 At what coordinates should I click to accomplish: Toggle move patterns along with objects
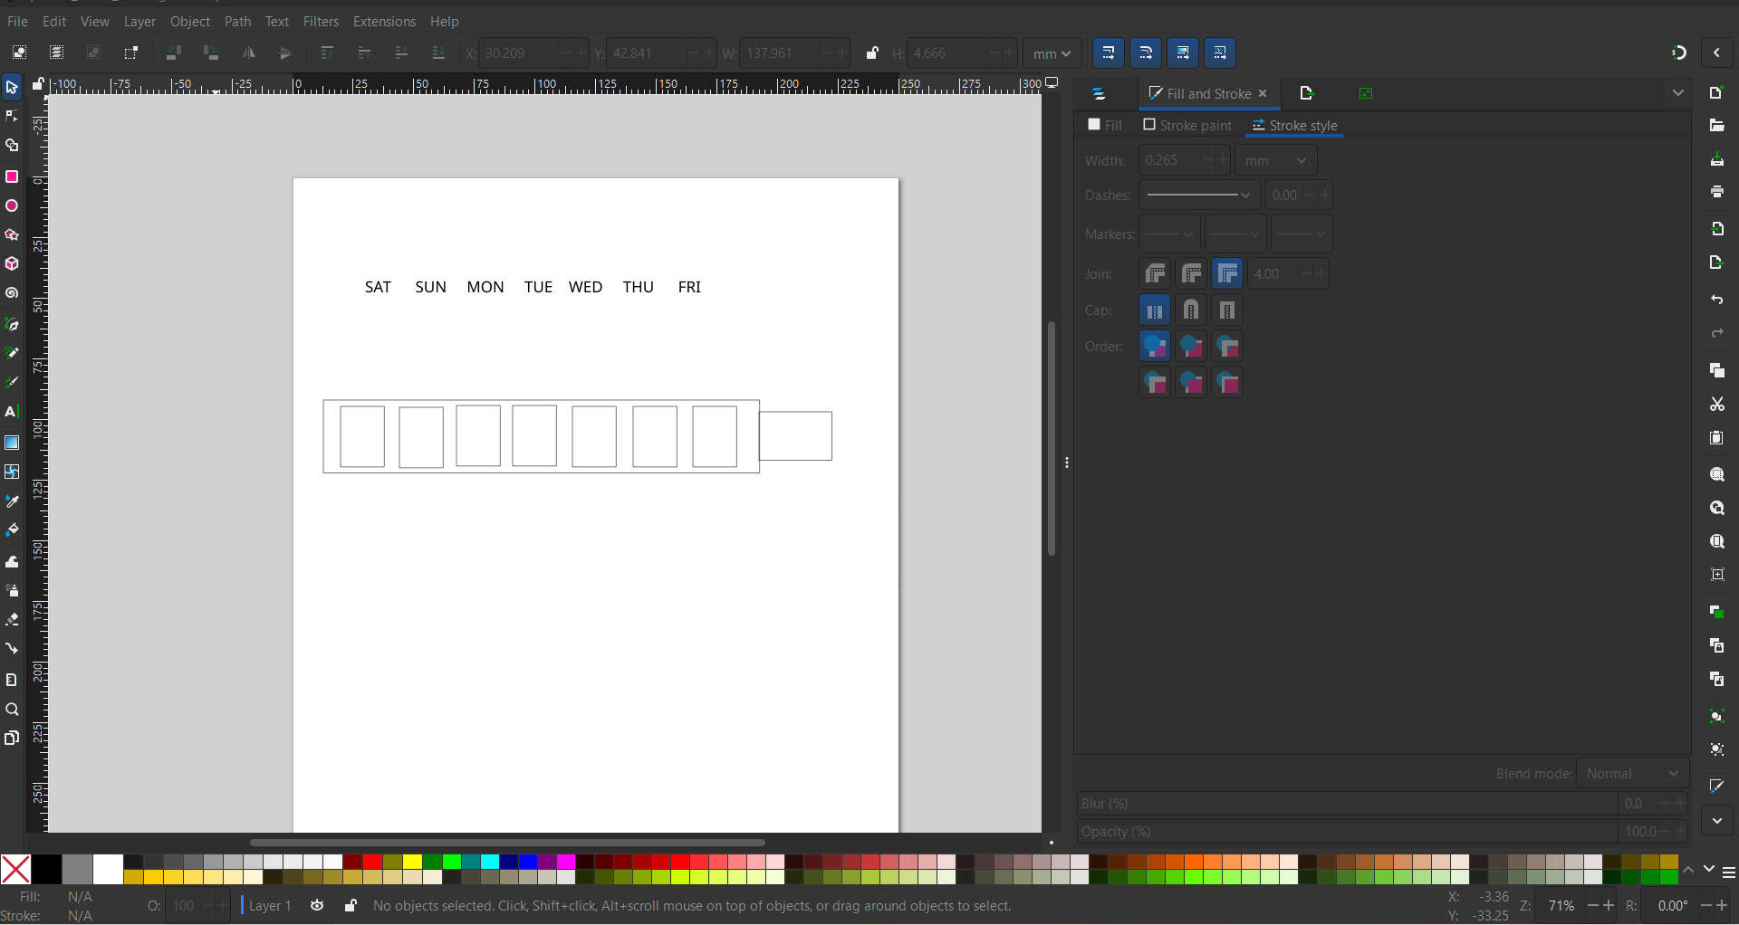coord(1220,53)
